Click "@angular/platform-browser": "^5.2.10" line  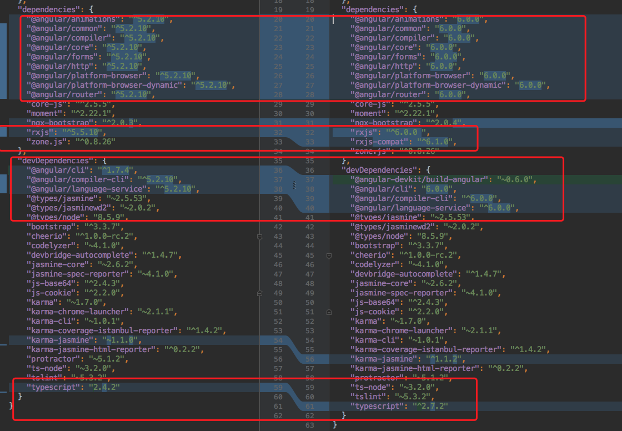click(113, 76)
